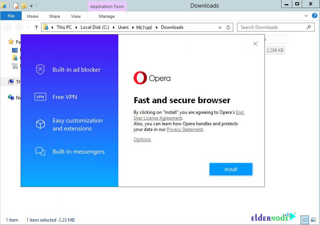Screen dimensions: 320x225
Task: Switch to Large icons view in the status bar
Action: coord(313,220)
